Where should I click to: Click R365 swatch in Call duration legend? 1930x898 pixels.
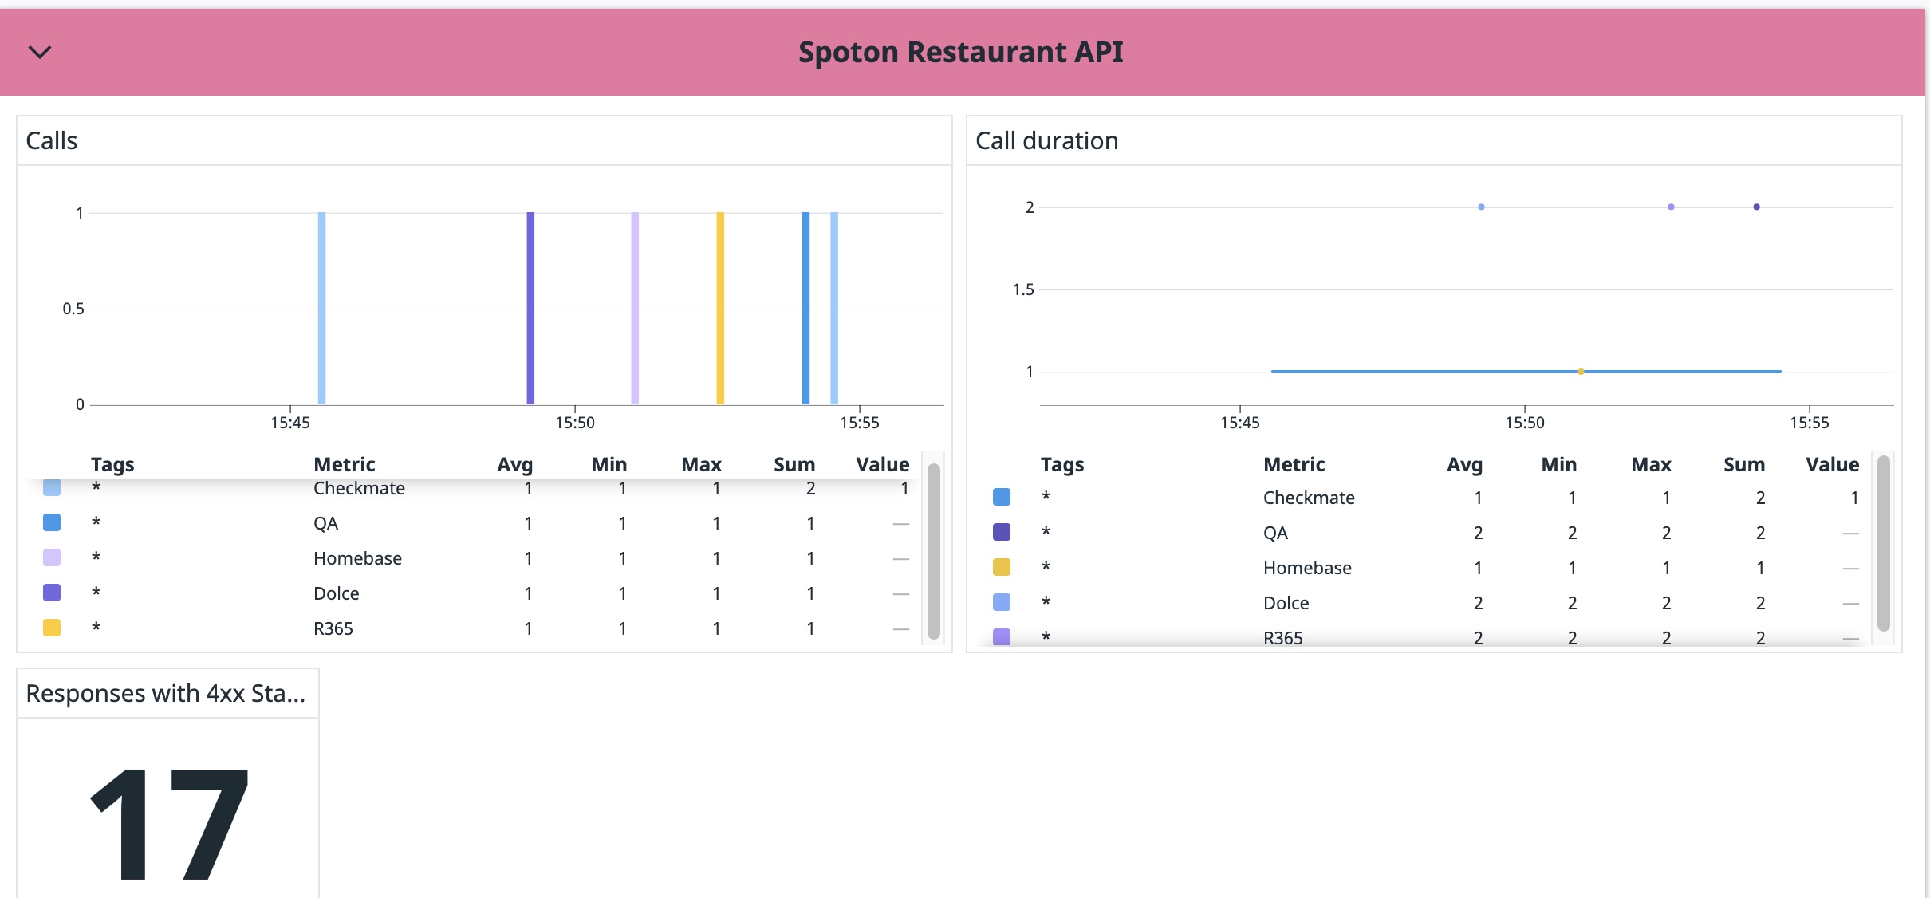1002,636
